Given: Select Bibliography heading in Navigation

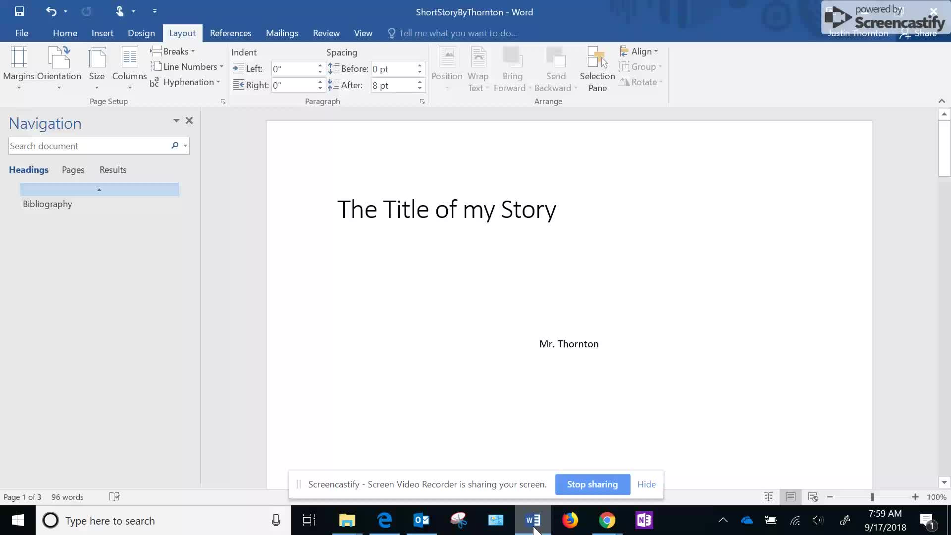Looking at the screenshot, I should (48, 204).
